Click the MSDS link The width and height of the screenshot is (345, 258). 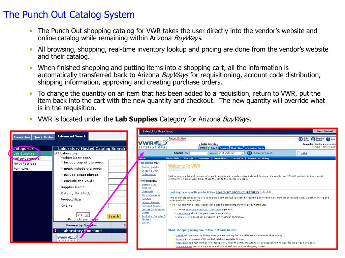(x=304, y=153)
